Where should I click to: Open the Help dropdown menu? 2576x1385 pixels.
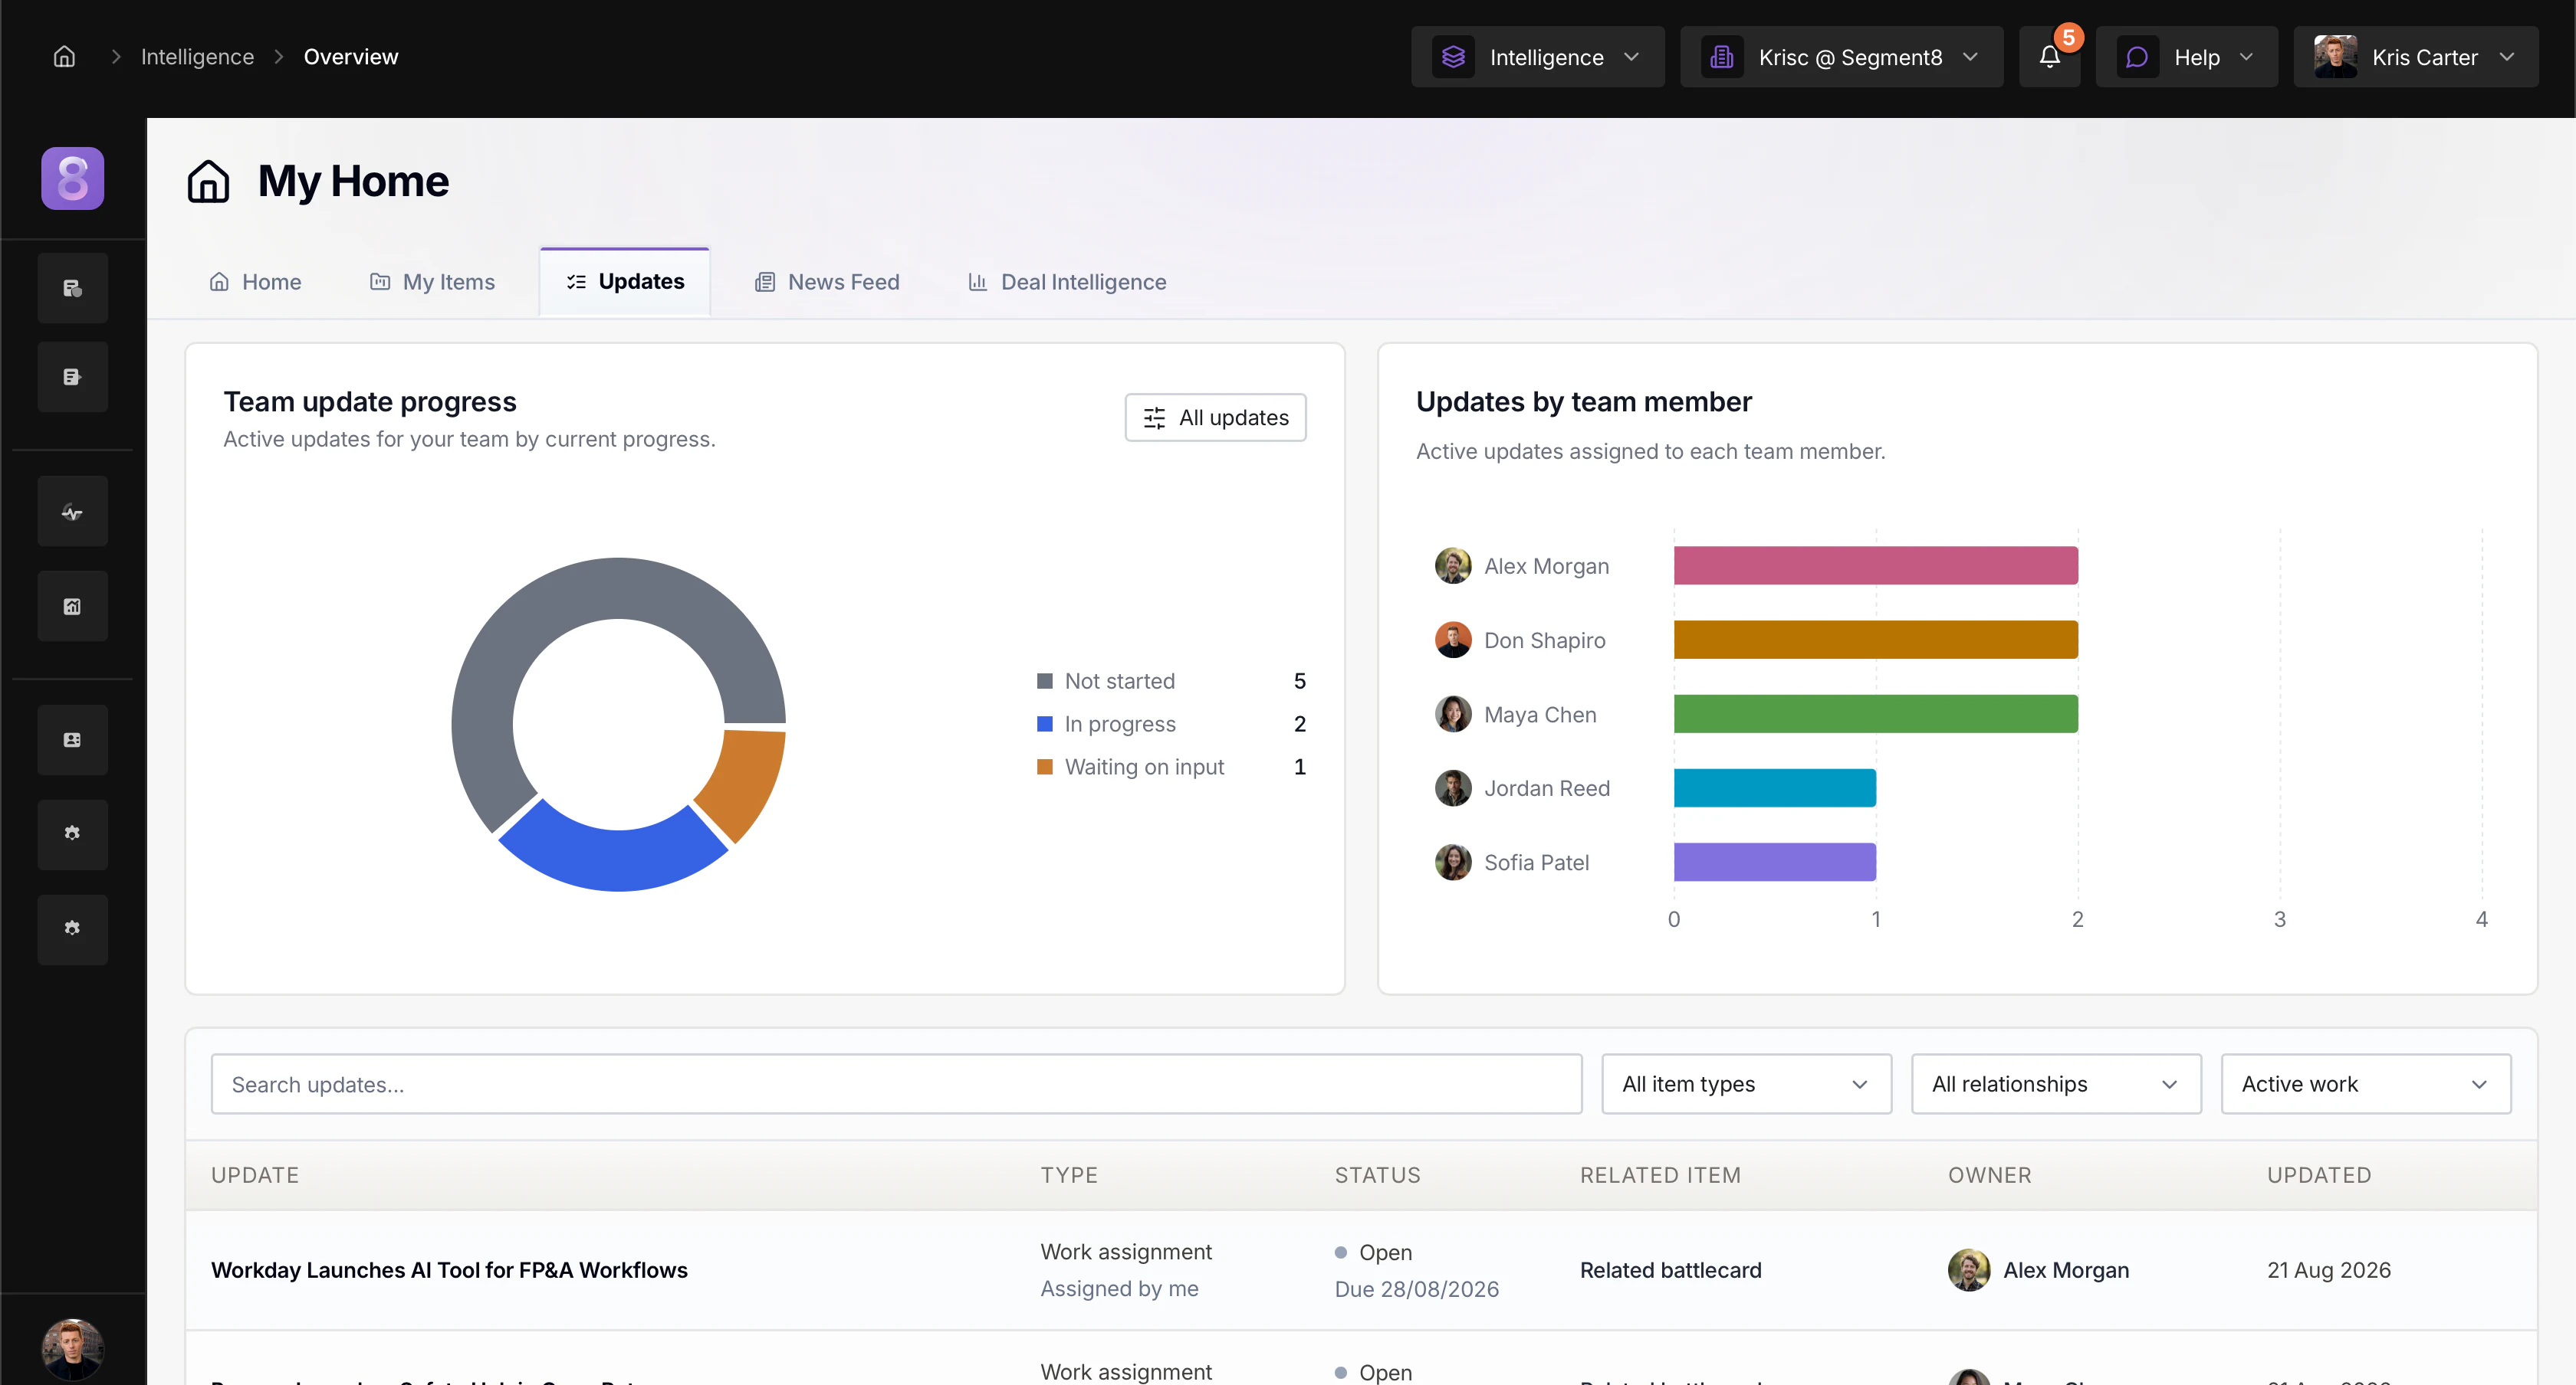pos(2186,57)
